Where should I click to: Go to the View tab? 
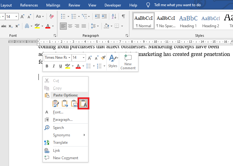click(92, 5)
